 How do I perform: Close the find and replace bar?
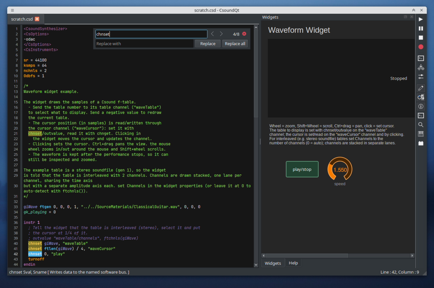point(244,34)
